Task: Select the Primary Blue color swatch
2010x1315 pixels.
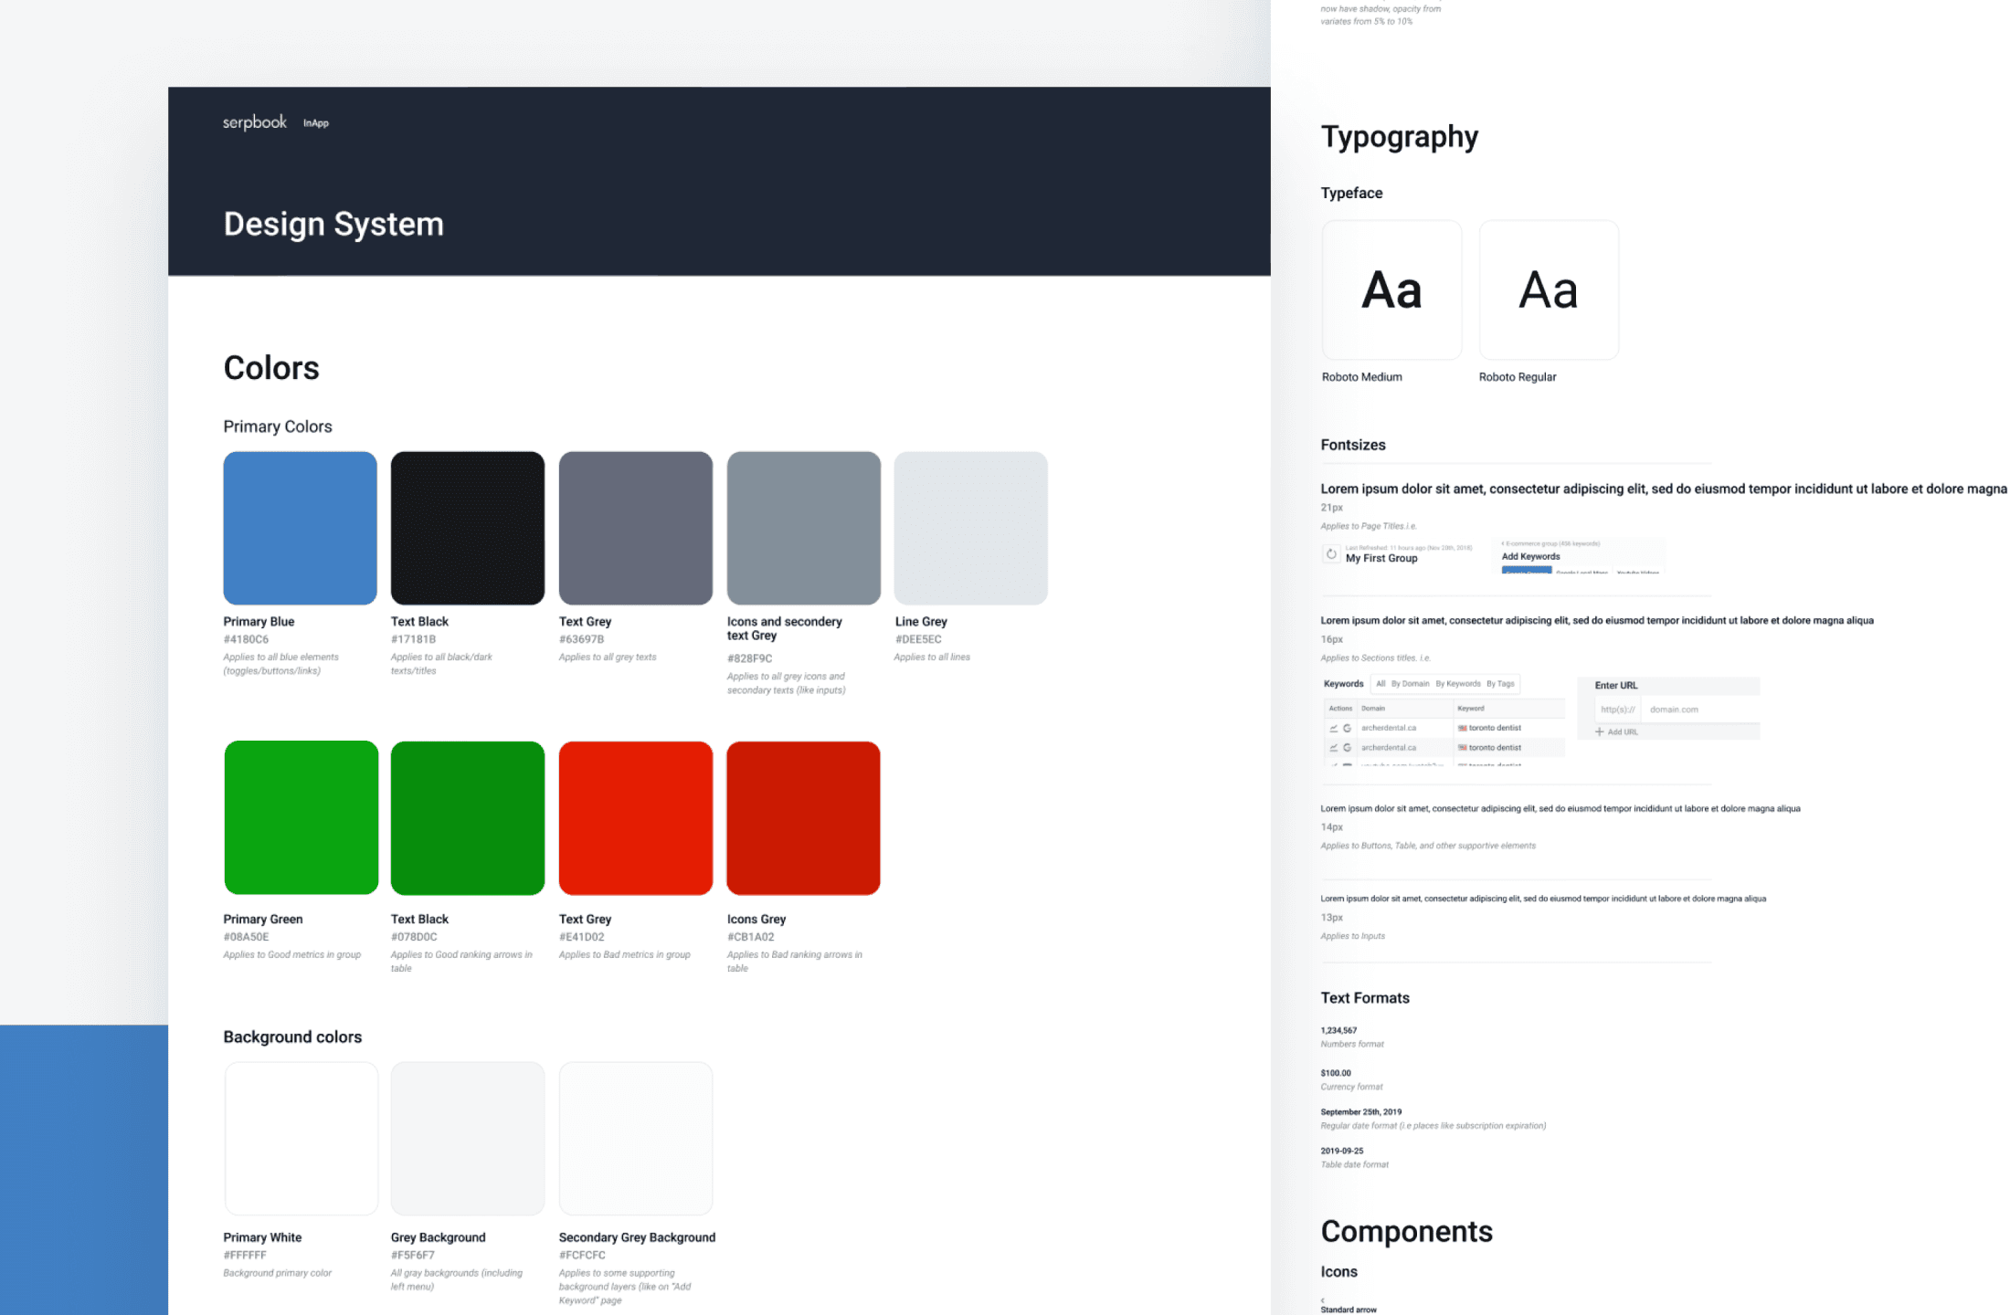Action: pos(300,528)
